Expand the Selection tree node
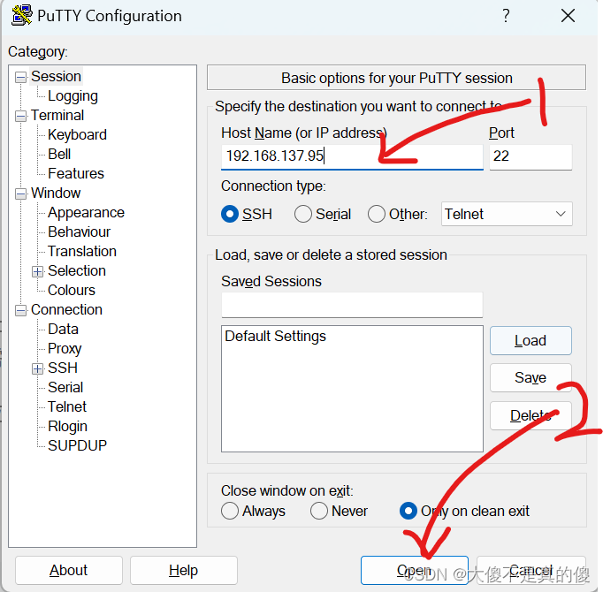 [x=38, y=272]
